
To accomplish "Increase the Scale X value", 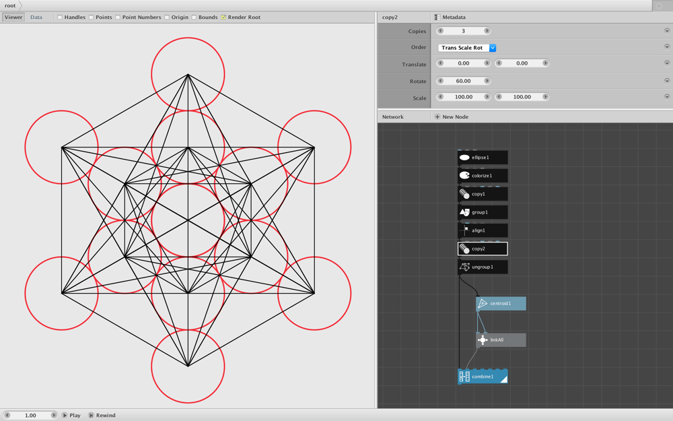I will [x=487, y=96].
